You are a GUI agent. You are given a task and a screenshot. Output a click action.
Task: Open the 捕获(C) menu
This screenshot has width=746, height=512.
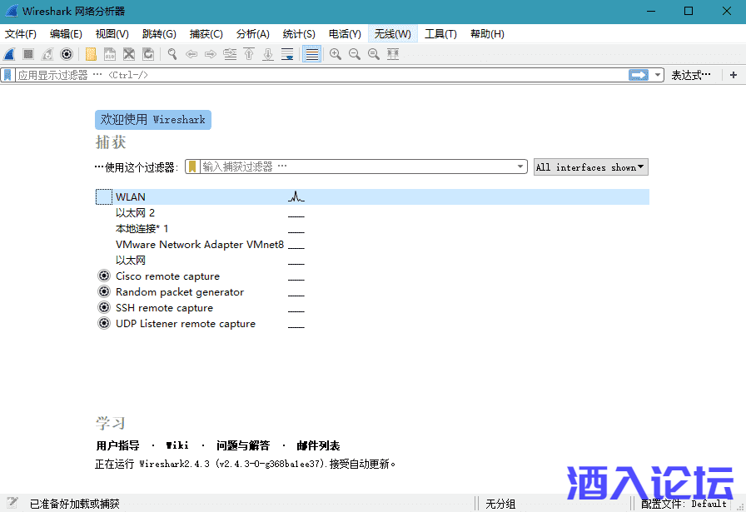[206, 34]
